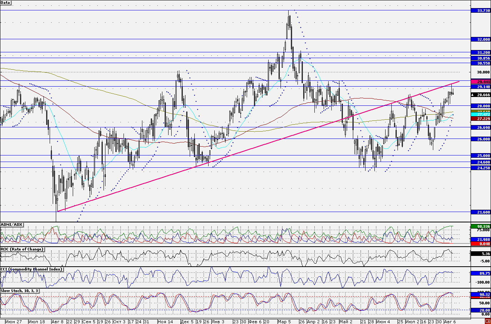Select the pink trendline price tag 29.441
This screenshot has width=491, height=324.
[481, 82]
